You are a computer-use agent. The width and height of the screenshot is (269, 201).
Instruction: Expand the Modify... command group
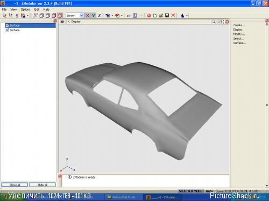point(239,34)
